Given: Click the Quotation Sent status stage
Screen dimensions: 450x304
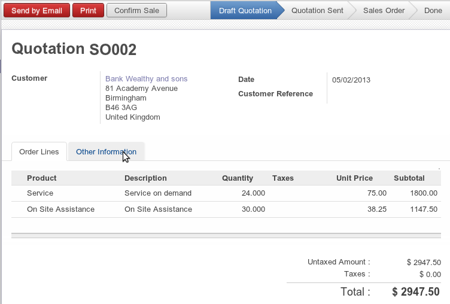Looking at the screenshot, I should (x=317, y=10).
